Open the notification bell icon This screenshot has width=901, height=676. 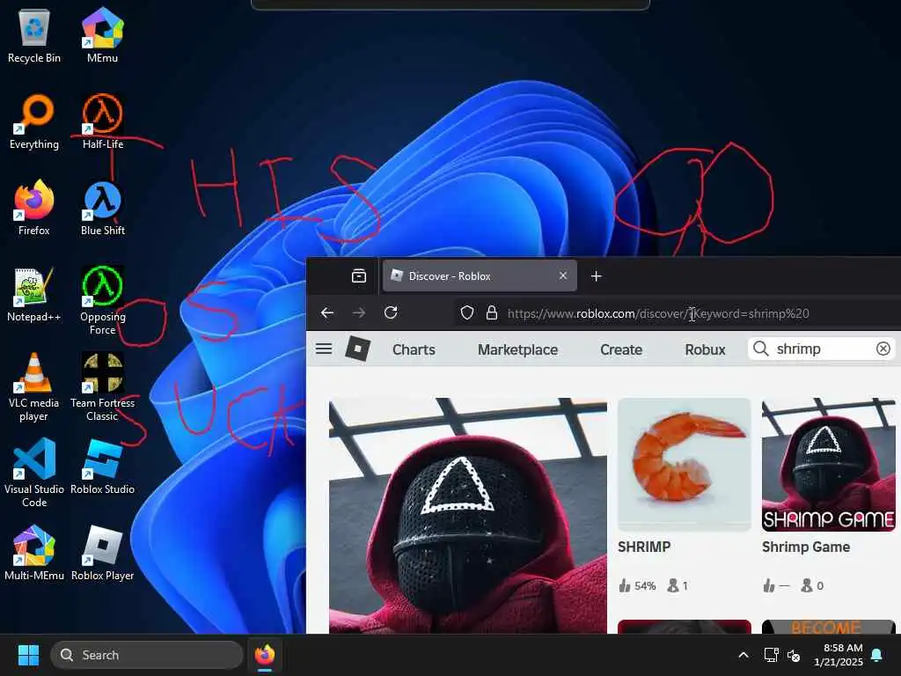[877, 655]
